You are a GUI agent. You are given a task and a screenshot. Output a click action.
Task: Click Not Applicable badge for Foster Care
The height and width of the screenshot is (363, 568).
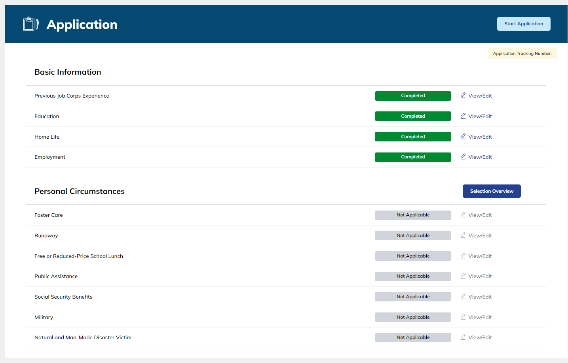point(412,215)
